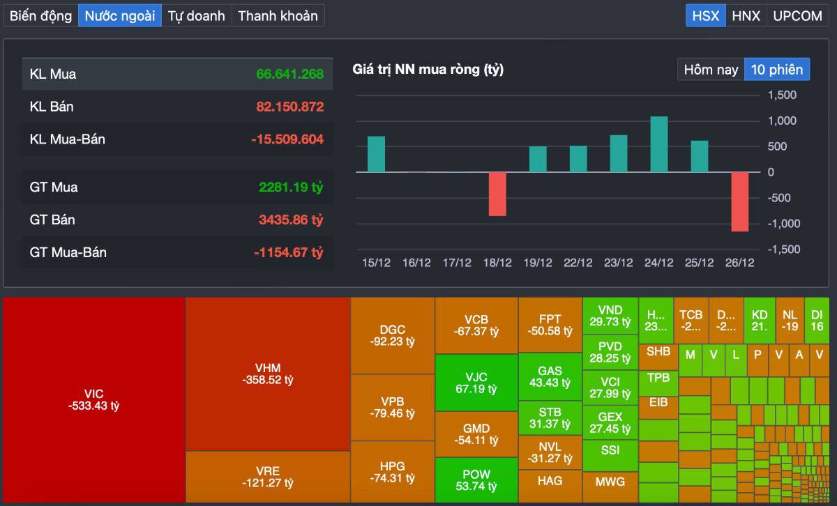Screen dimensions: 837x506
Task: Click the 18/12 red bar
Action: 497,194
